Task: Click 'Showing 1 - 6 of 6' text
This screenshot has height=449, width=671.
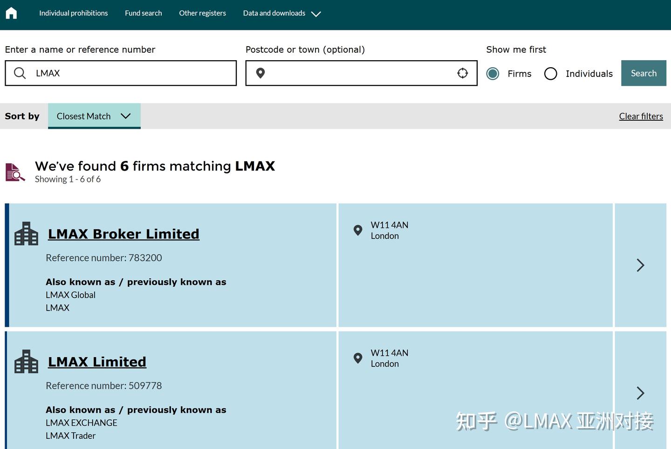Action: [x=68, y=179]
